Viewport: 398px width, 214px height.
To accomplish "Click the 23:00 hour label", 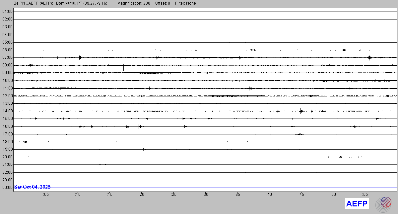I will tap(7, 180).
